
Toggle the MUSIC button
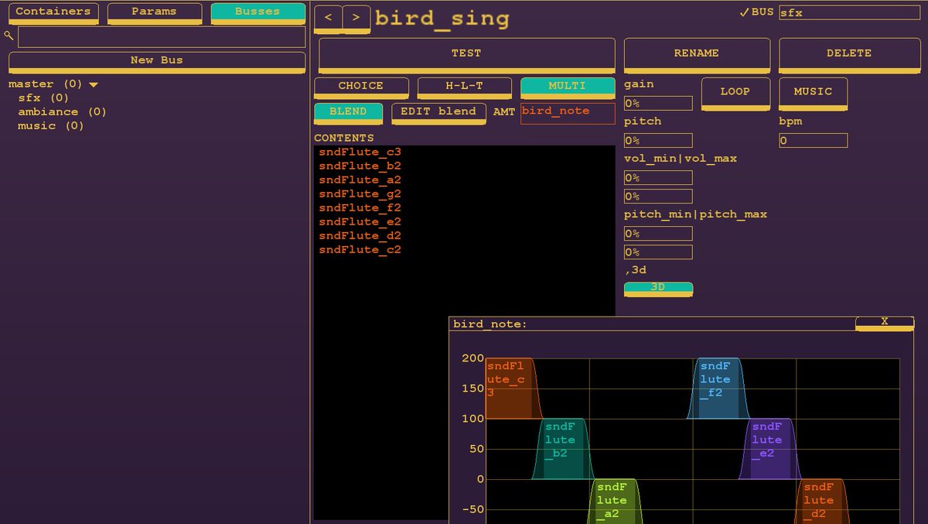(x=813, y=93)
